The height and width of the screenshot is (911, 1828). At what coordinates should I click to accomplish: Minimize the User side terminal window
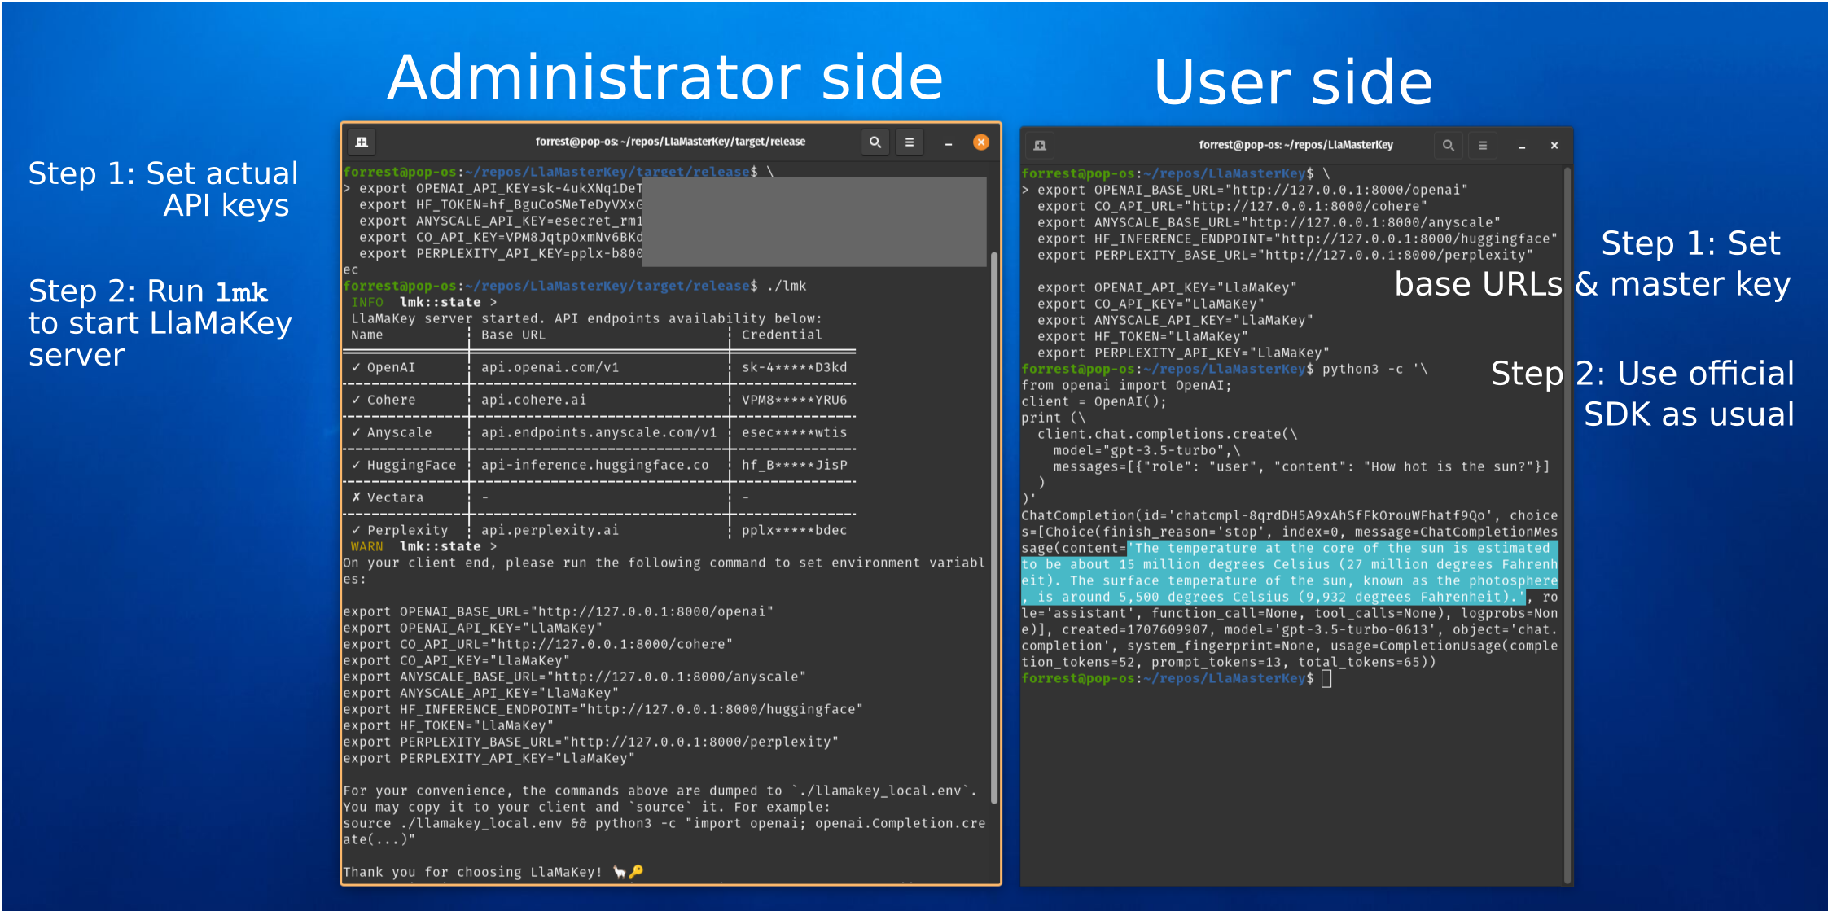click(x=1521, y=146)
